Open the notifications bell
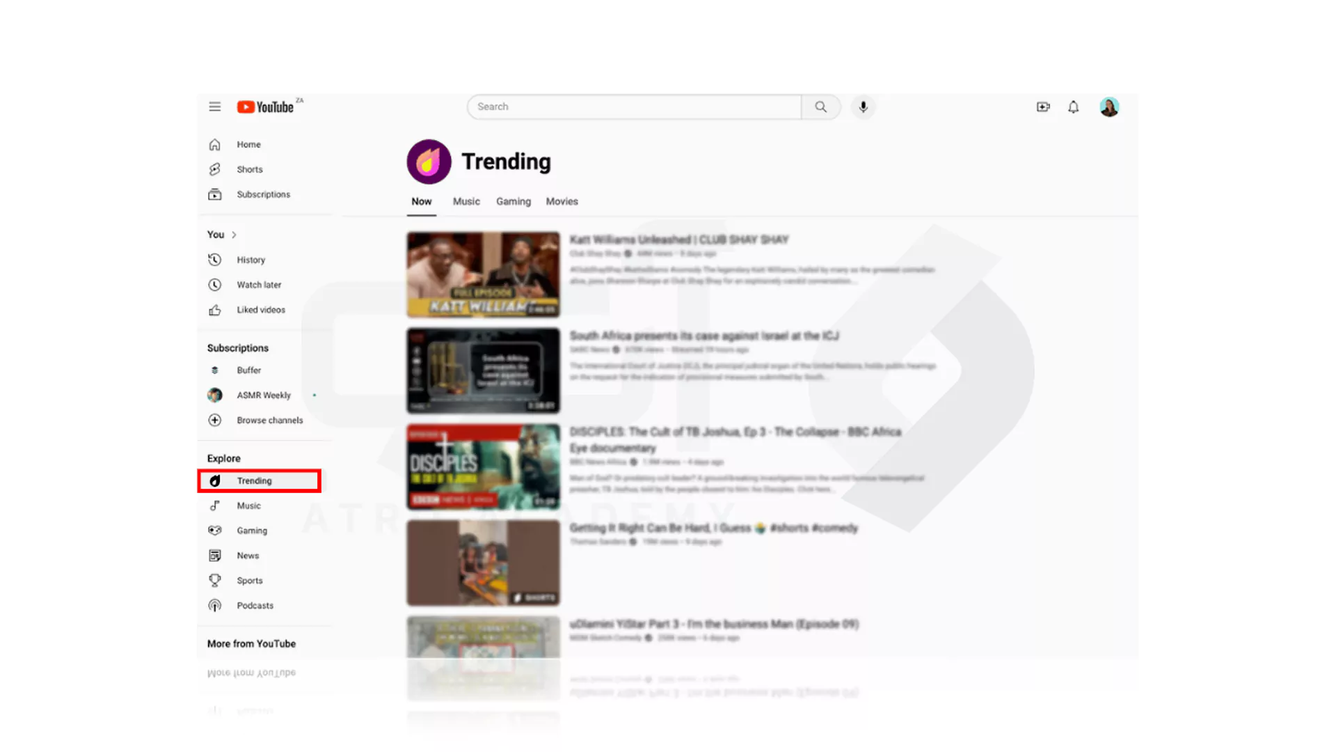 pyautogui.click(x=1074, y=107)
